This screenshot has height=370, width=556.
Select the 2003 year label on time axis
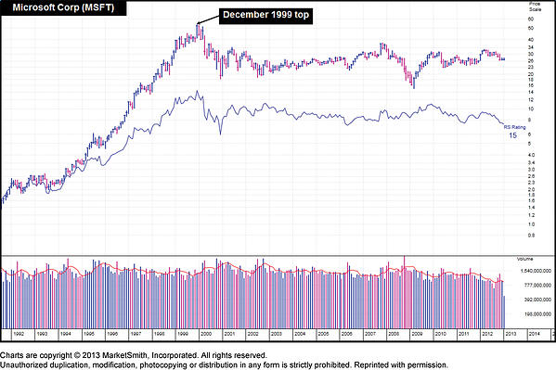point(277,334)
